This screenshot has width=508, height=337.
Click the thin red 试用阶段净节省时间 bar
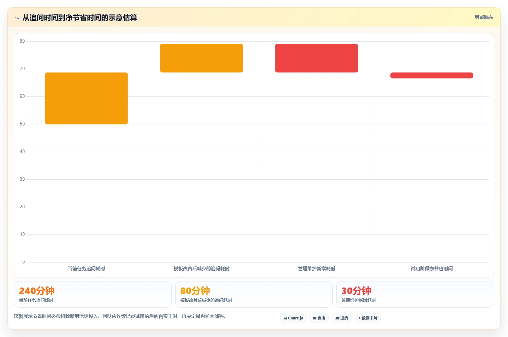point(432,75)
